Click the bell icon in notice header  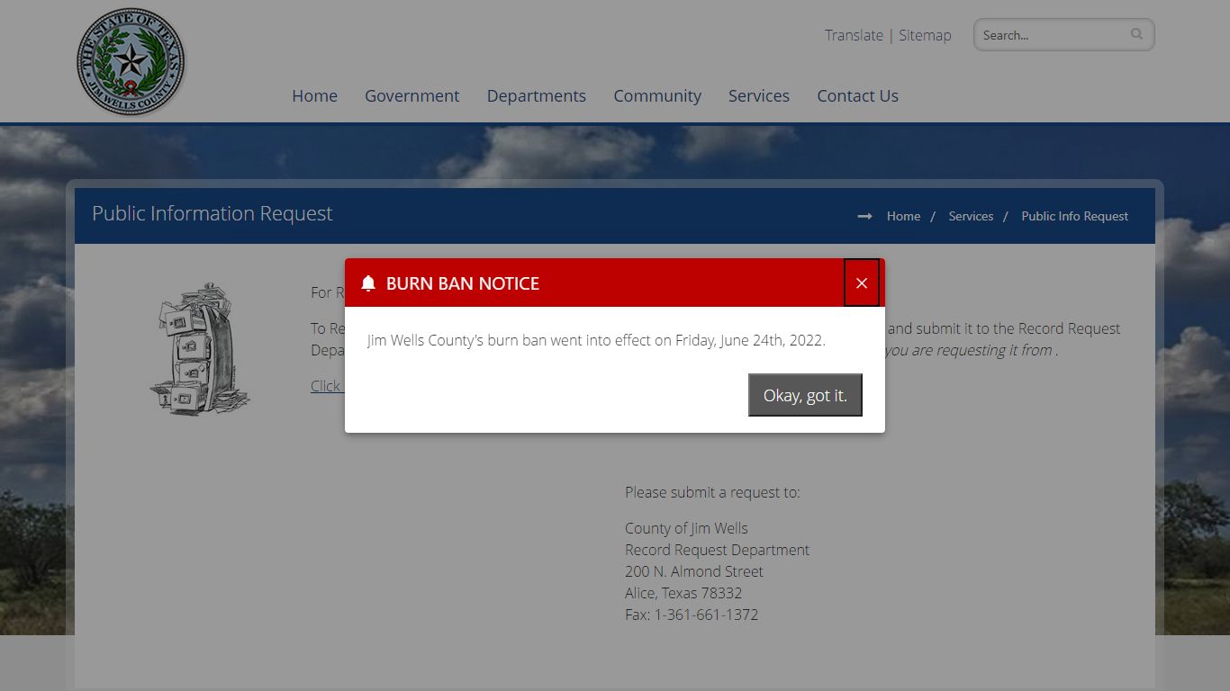pos(367,283)
